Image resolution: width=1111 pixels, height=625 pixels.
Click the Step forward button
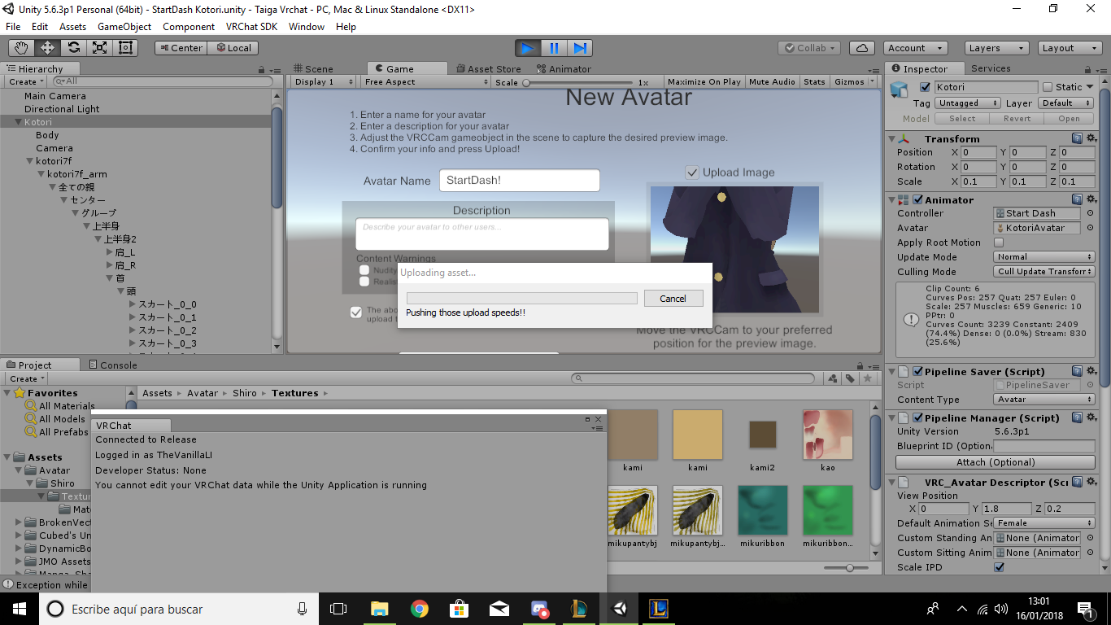(580, 48)
